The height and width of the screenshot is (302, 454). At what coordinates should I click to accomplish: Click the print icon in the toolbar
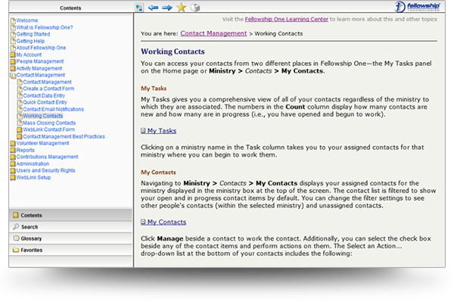click(x=195, y=8)
